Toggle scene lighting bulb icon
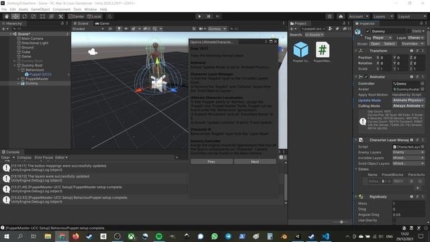The image size is (430, 242). pyautogui.click(x=119, y=28)
